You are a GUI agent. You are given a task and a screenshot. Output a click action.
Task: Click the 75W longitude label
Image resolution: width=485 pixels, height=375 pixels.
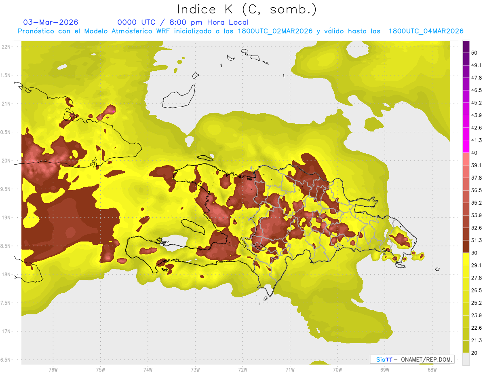pyautogui.click(x=101, y=370)
